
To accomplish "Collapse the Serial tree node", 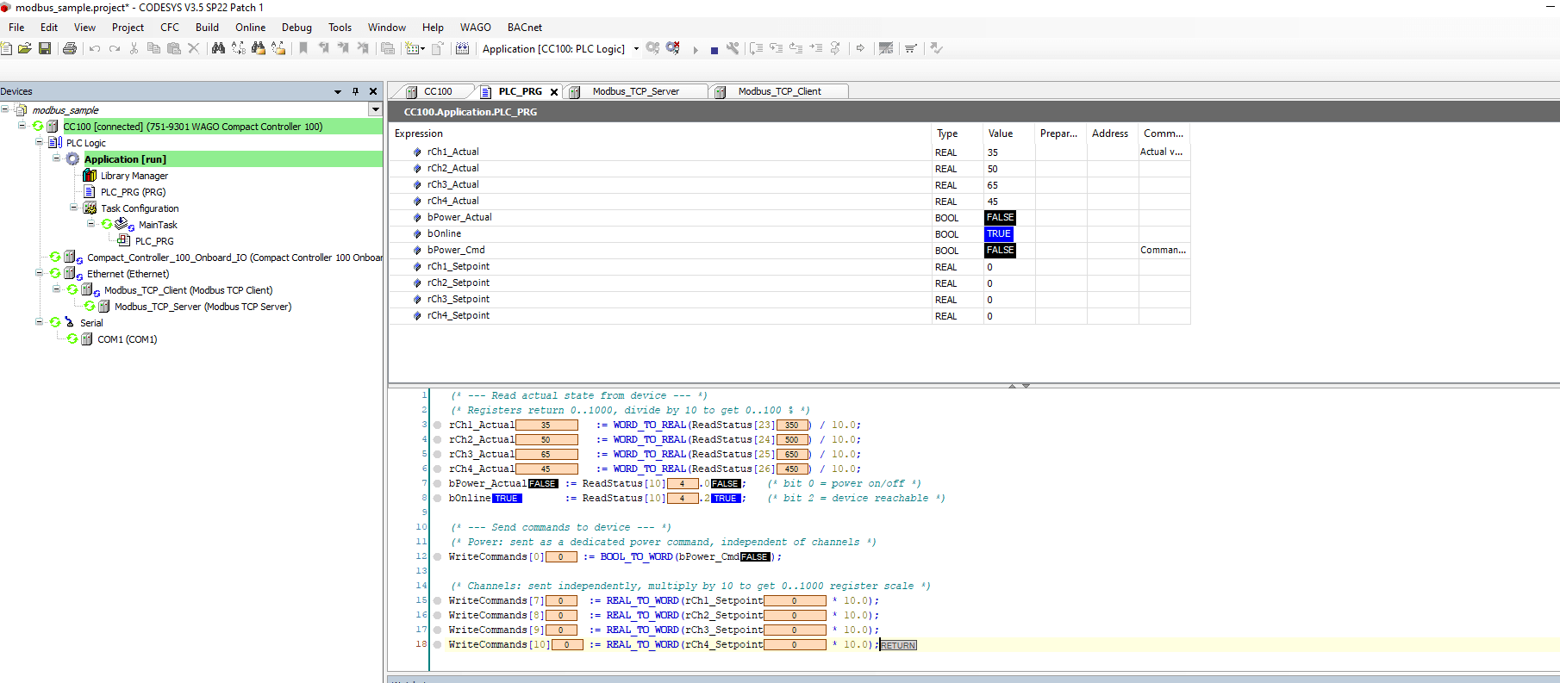I will point(40,322).
